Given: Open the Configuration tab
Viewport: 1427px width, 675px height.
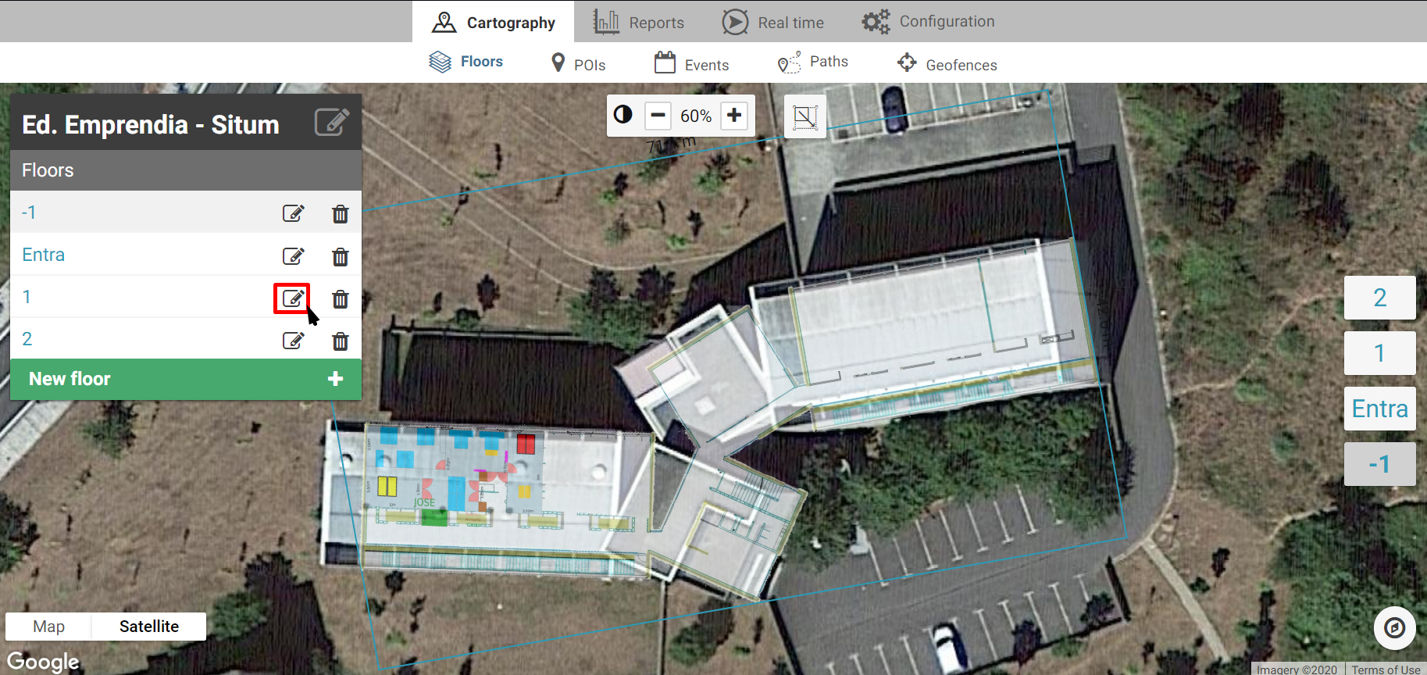Looking at the screenshot, I should point(928,21).
